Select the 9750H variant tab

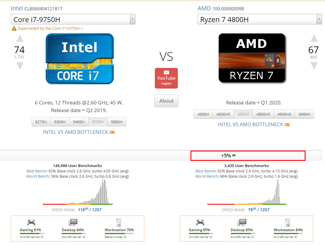[x=98, y=122]
